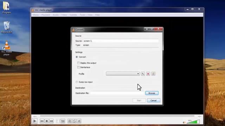Click the Cancel button
The height and width of the screenshot is (126, 225).
tap(154, 100)
